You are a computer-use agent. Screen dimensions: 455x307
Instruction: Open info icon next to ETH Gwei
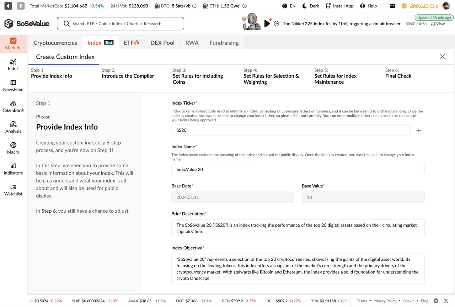[245, 6]
